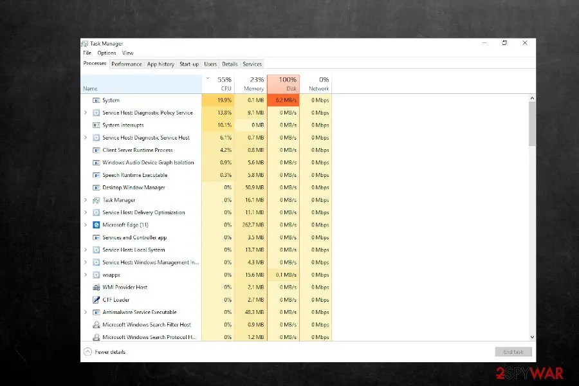Click the Diagnostic Policy Service gear icon

(x=96, y=113)
